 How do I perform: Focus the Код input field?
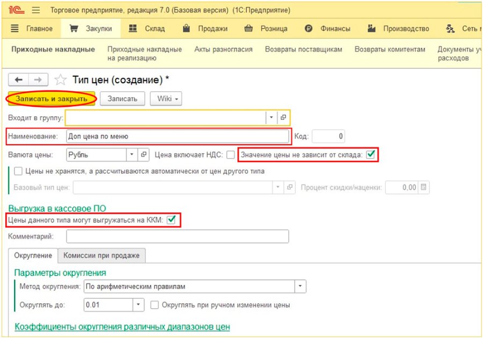click(328, 136)
